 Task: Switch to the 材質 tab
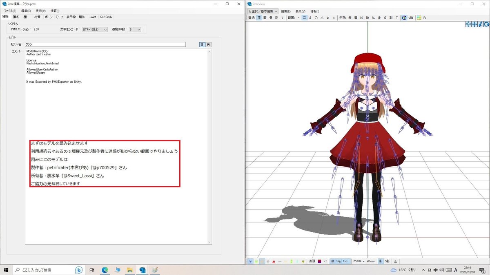37,17
